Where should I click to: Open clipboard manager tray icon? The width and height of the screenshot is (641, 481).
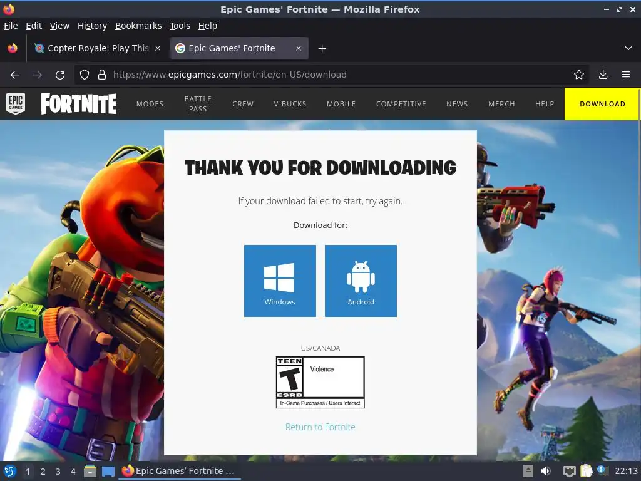586,471
